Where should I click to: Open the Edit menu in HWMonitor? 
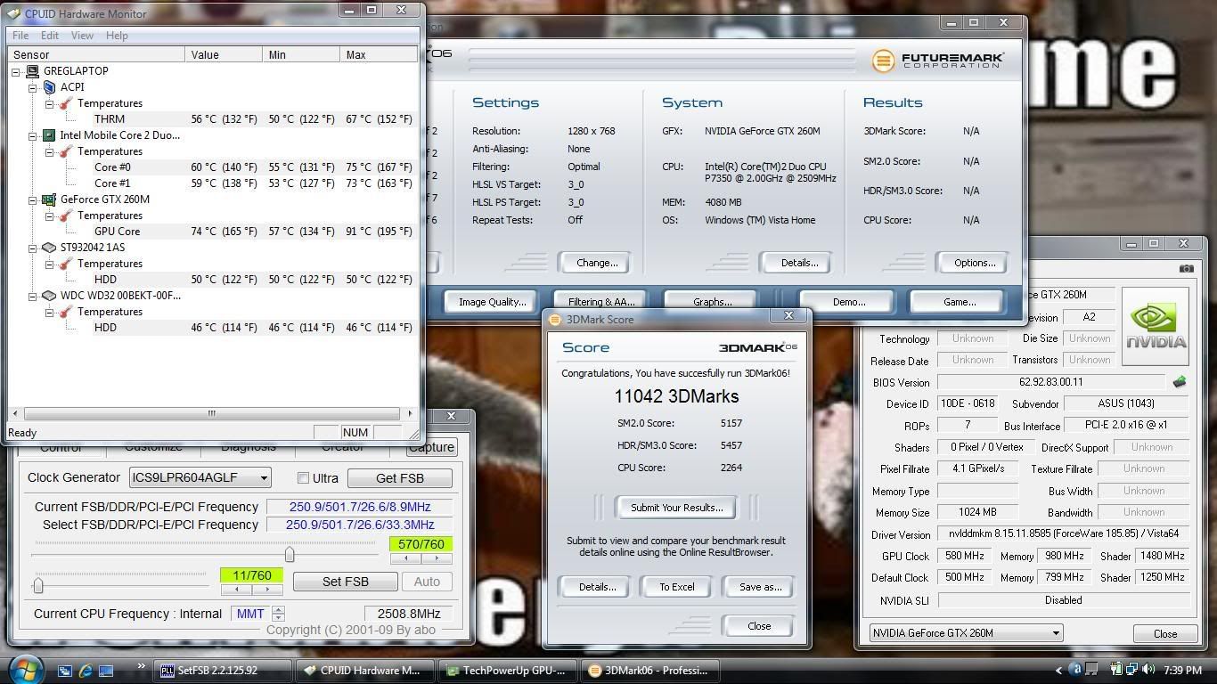click(x=50, y=36)
